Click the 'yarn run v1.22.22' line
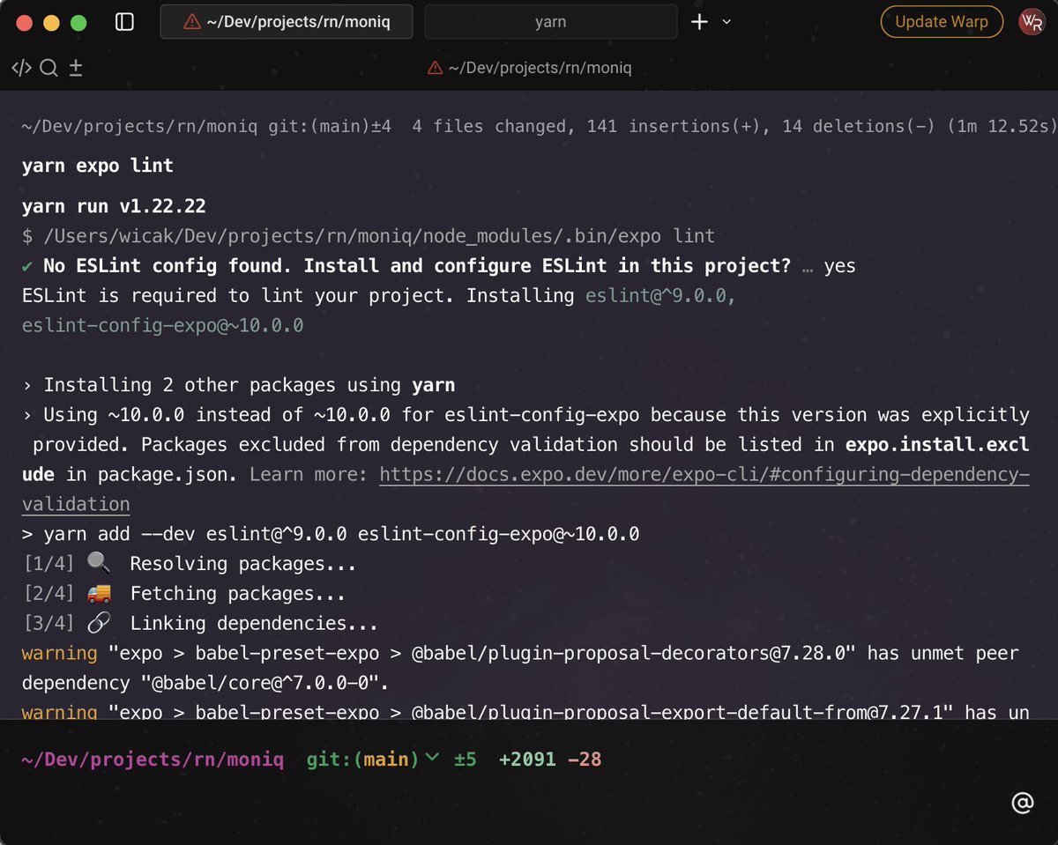This screenshot has width=1058, height=845. 114,207
